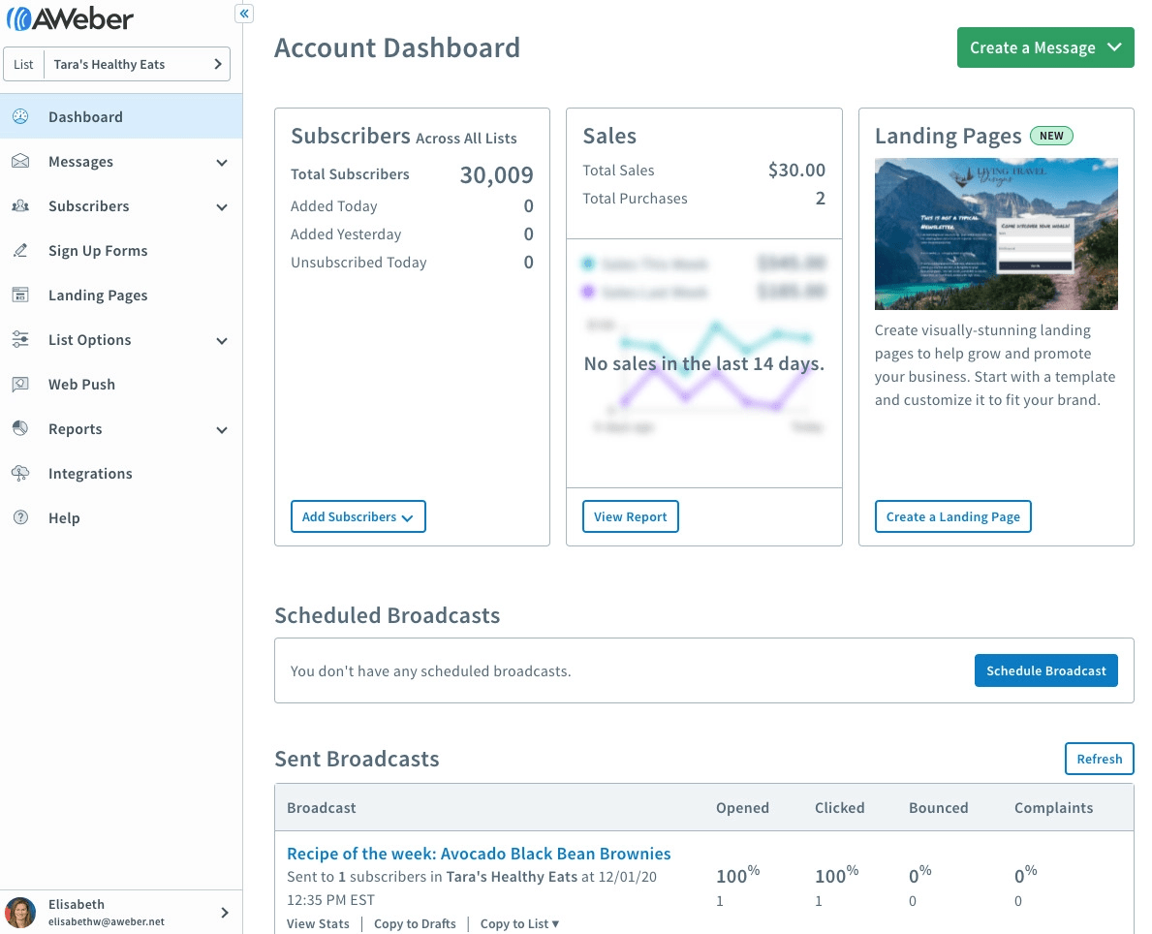The width and height of the screenshot is (1152, 934).
Task: Select the Dashboard smiley icon in sidebar
Action: [20, 116]
